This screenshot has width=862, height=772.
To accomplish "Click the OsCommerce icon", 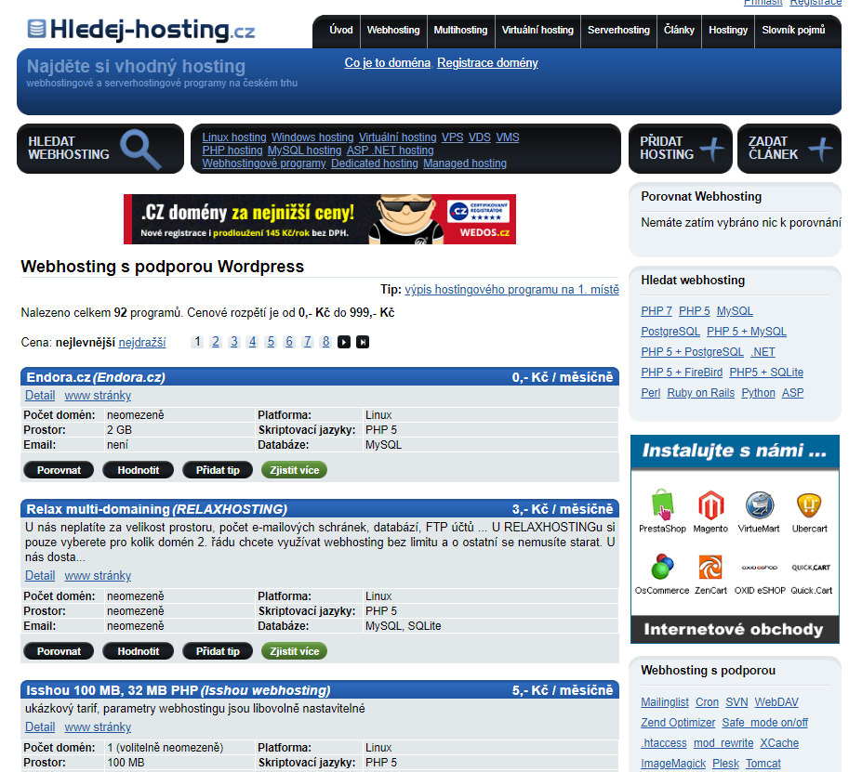I will coord(662,568).
